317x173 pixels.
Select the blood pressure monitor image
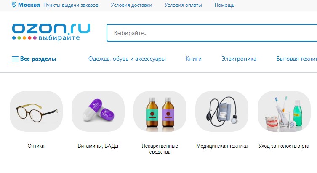click(222, 112)
